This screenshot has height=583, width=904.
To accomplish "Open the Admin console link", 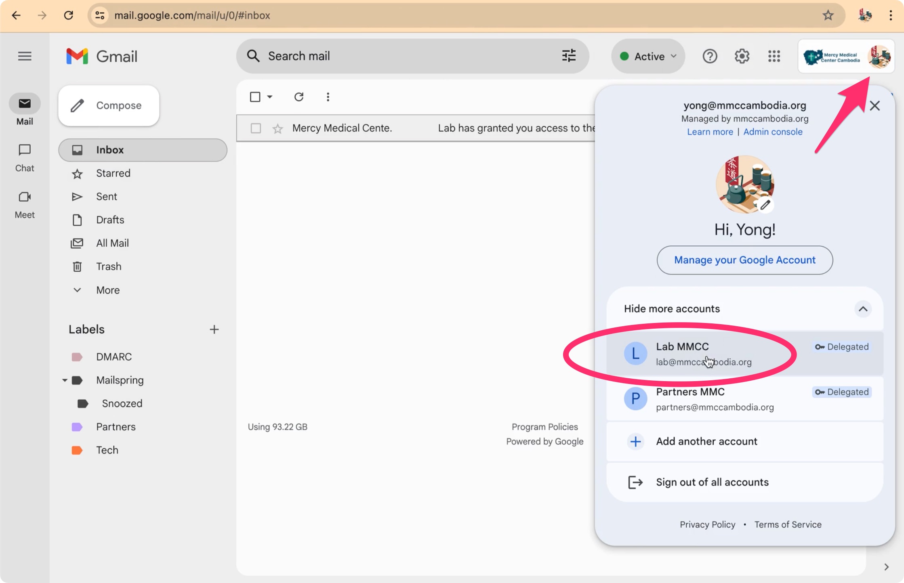I will point(773,132).
